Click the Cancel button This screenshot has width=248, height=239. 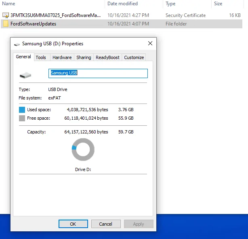(x=106, y=224)
